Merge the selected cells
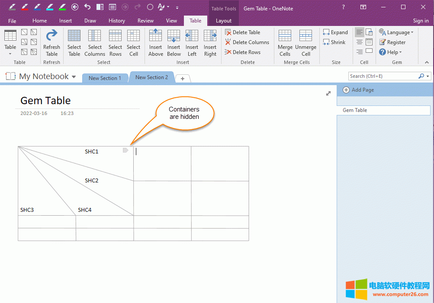 (x=285, y=42)
